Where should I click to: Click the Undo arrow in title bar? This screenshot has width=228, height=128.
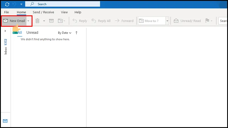pyautogui.click(x=15, y=4)
